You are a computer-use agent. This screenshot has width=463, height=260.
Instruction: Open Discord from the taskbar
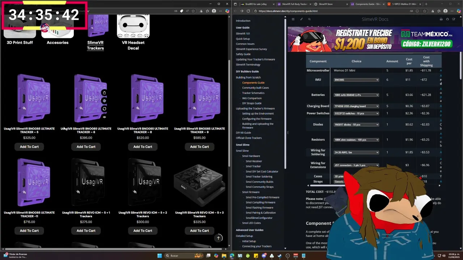tap(264, 256)
